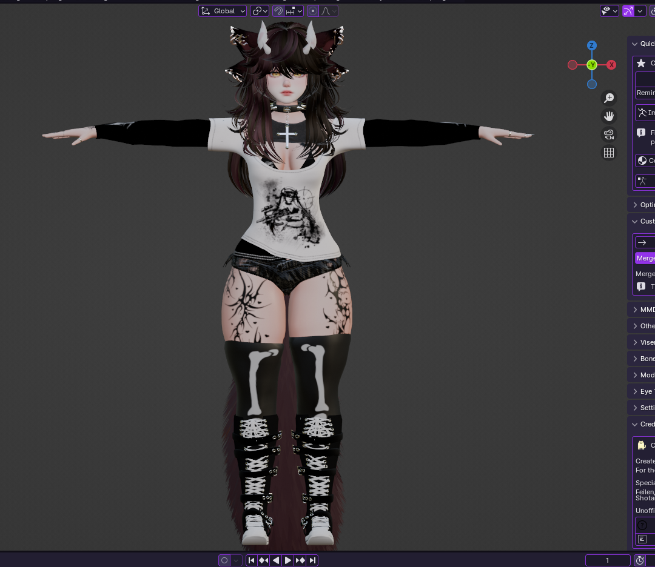
Task: Toggle the snapping magnet icon
Action: pos(278,11)
